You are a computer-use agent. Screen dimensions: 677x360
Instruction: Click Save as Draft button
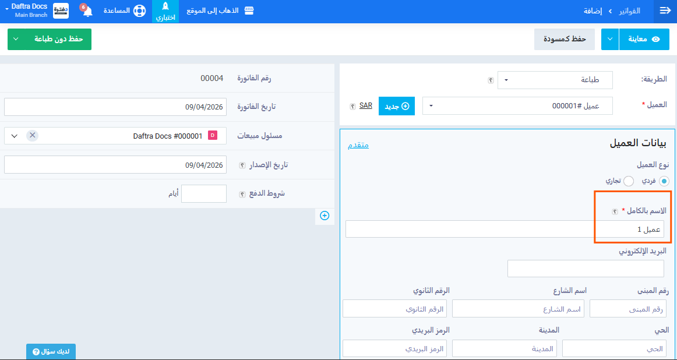(x=564, y=39)
